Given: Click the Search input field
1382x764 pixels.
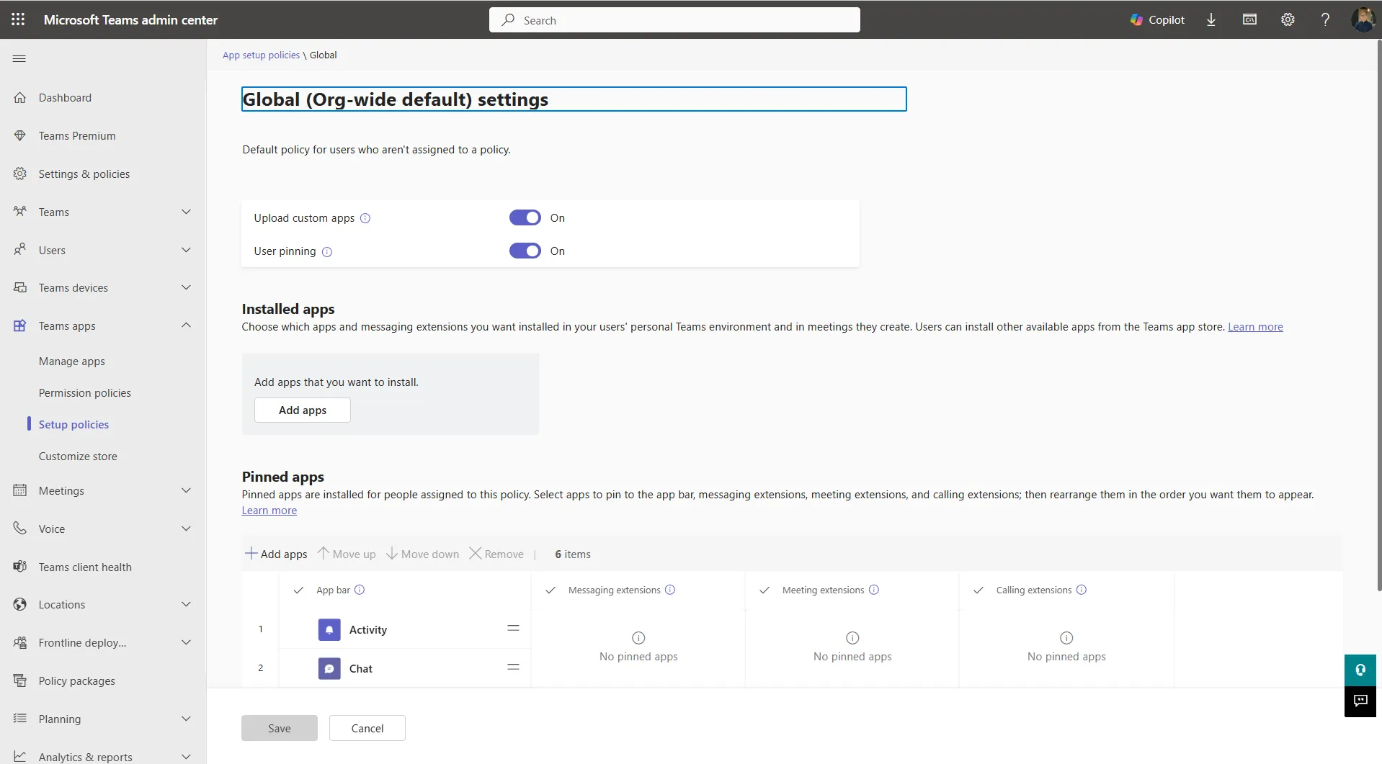Looking at the screenshot, I should (674, 20).
